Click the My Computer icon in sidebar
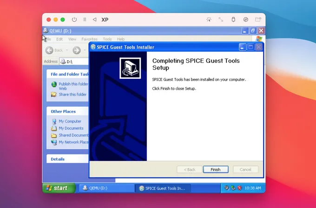The height and width of the screenshot is (208, 316). (x=54, y=121)
